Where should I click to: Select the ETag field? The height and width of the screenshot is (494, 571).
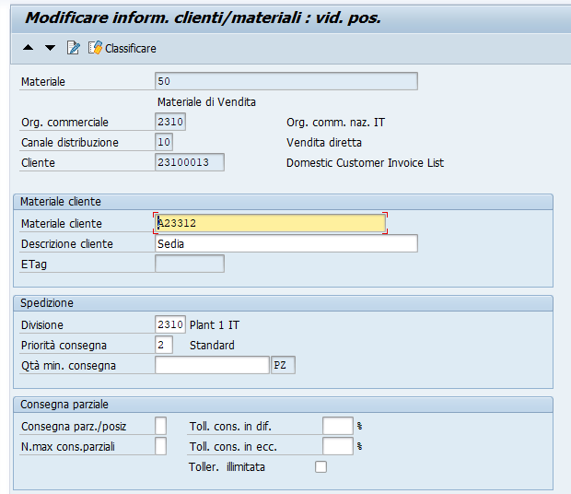tap(190, 264)
